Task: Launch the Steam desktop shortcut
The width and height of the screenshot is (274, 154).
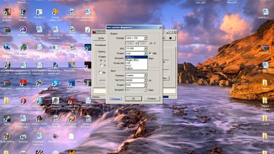Action: tap(7, 120)
